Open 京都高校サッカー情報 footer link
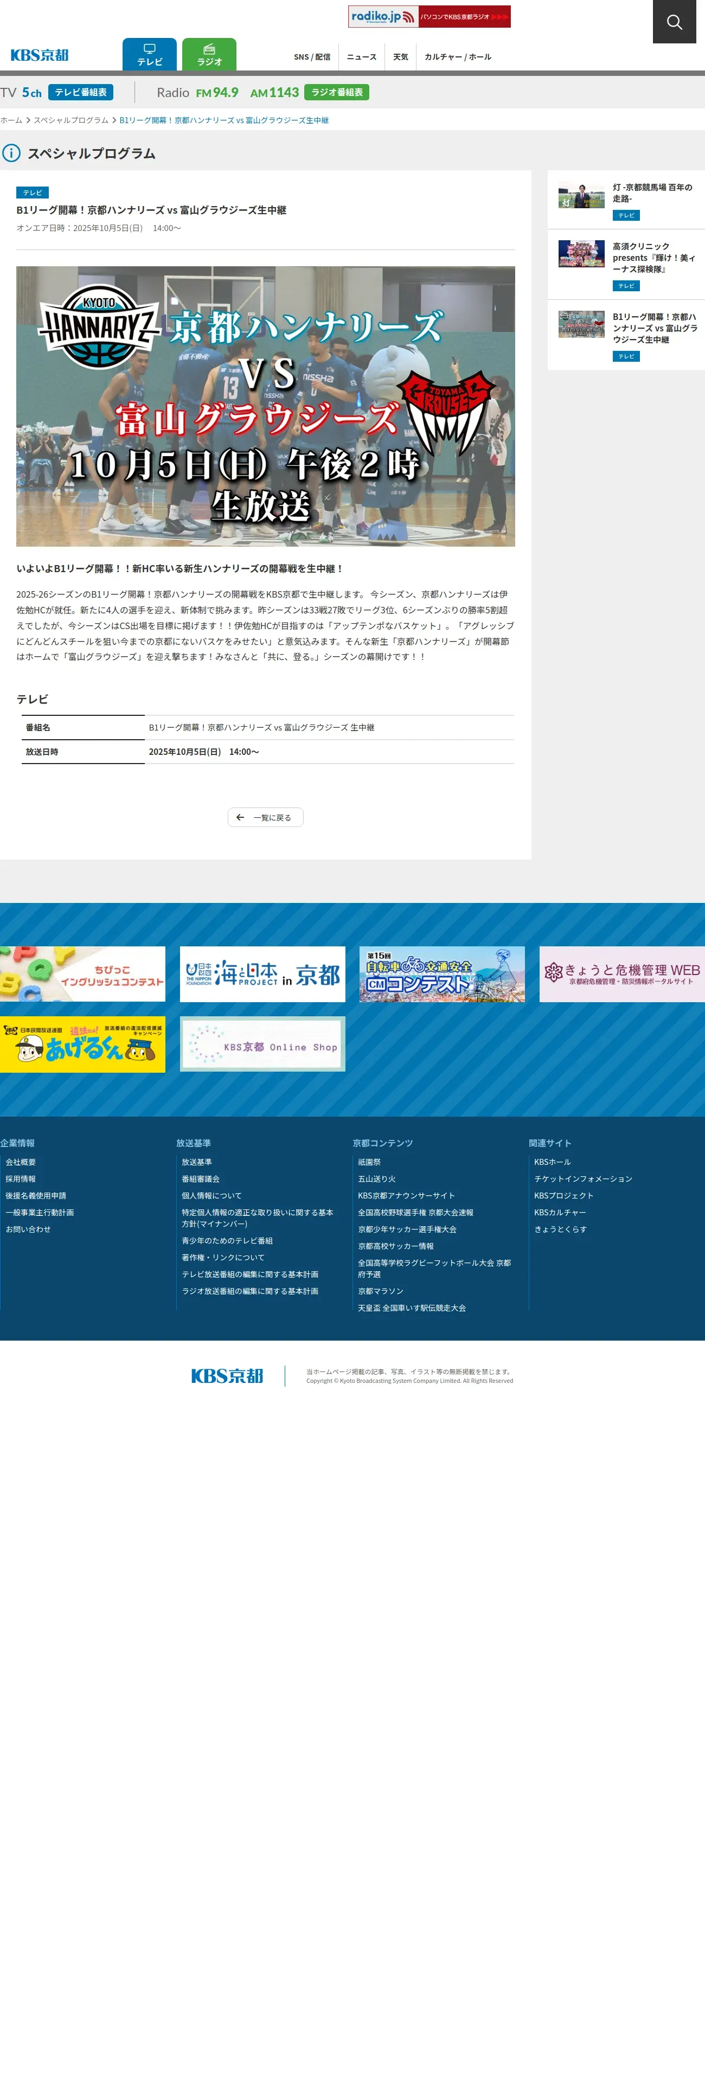 point(396,1246)
